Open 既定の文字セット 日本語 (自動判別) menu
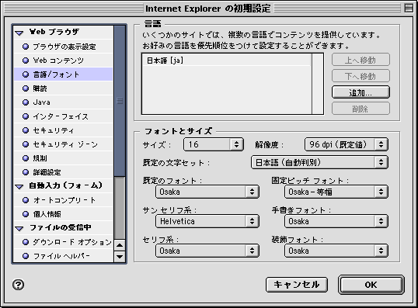This screenshot has height=308, width=418. point(319,162)
